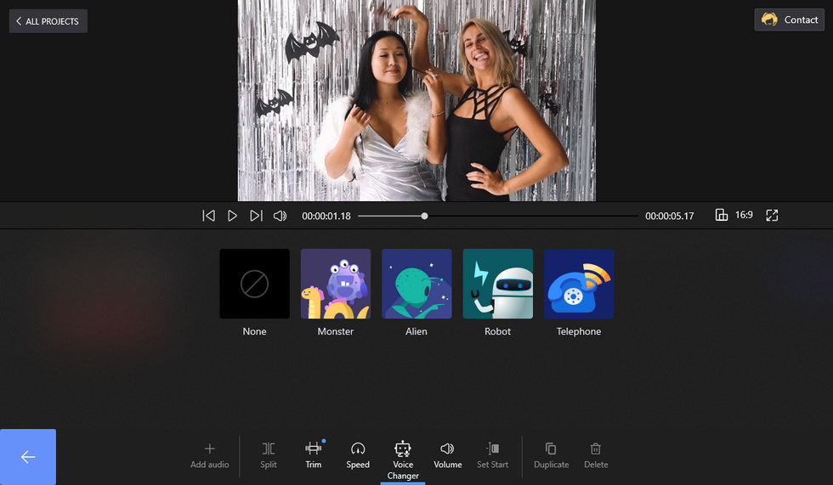Apply the Robot voice effect
Viewport: 833px width, 485px height.
pyautogui.click(x=498, y=284)
